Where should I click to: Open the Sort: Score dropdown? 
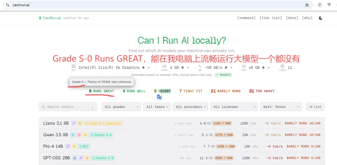point(281,107)
